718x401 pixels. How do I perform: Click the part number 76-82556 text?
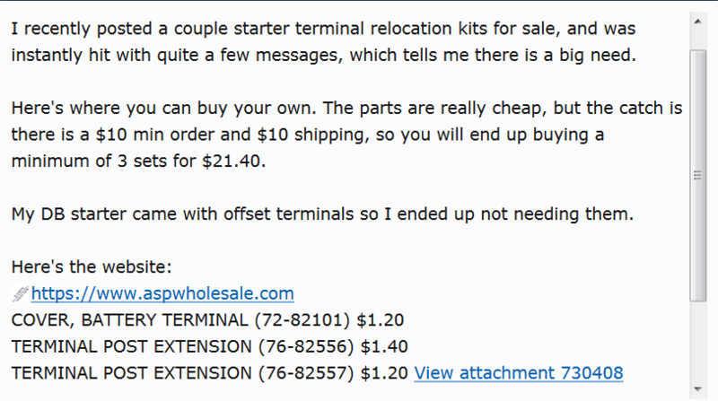pyautogui.click(x=306, y=346)
